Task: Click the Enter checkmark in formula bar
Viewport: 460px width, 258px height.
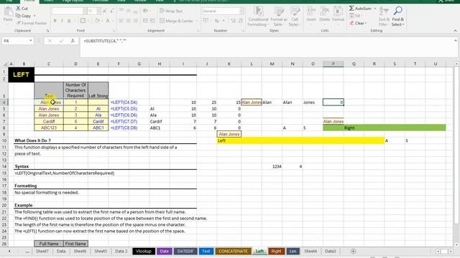Action: [x=61, y=41]
